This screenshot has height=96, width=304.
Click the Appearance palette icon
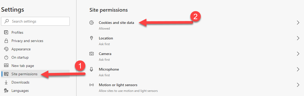(x=6, y=49)
